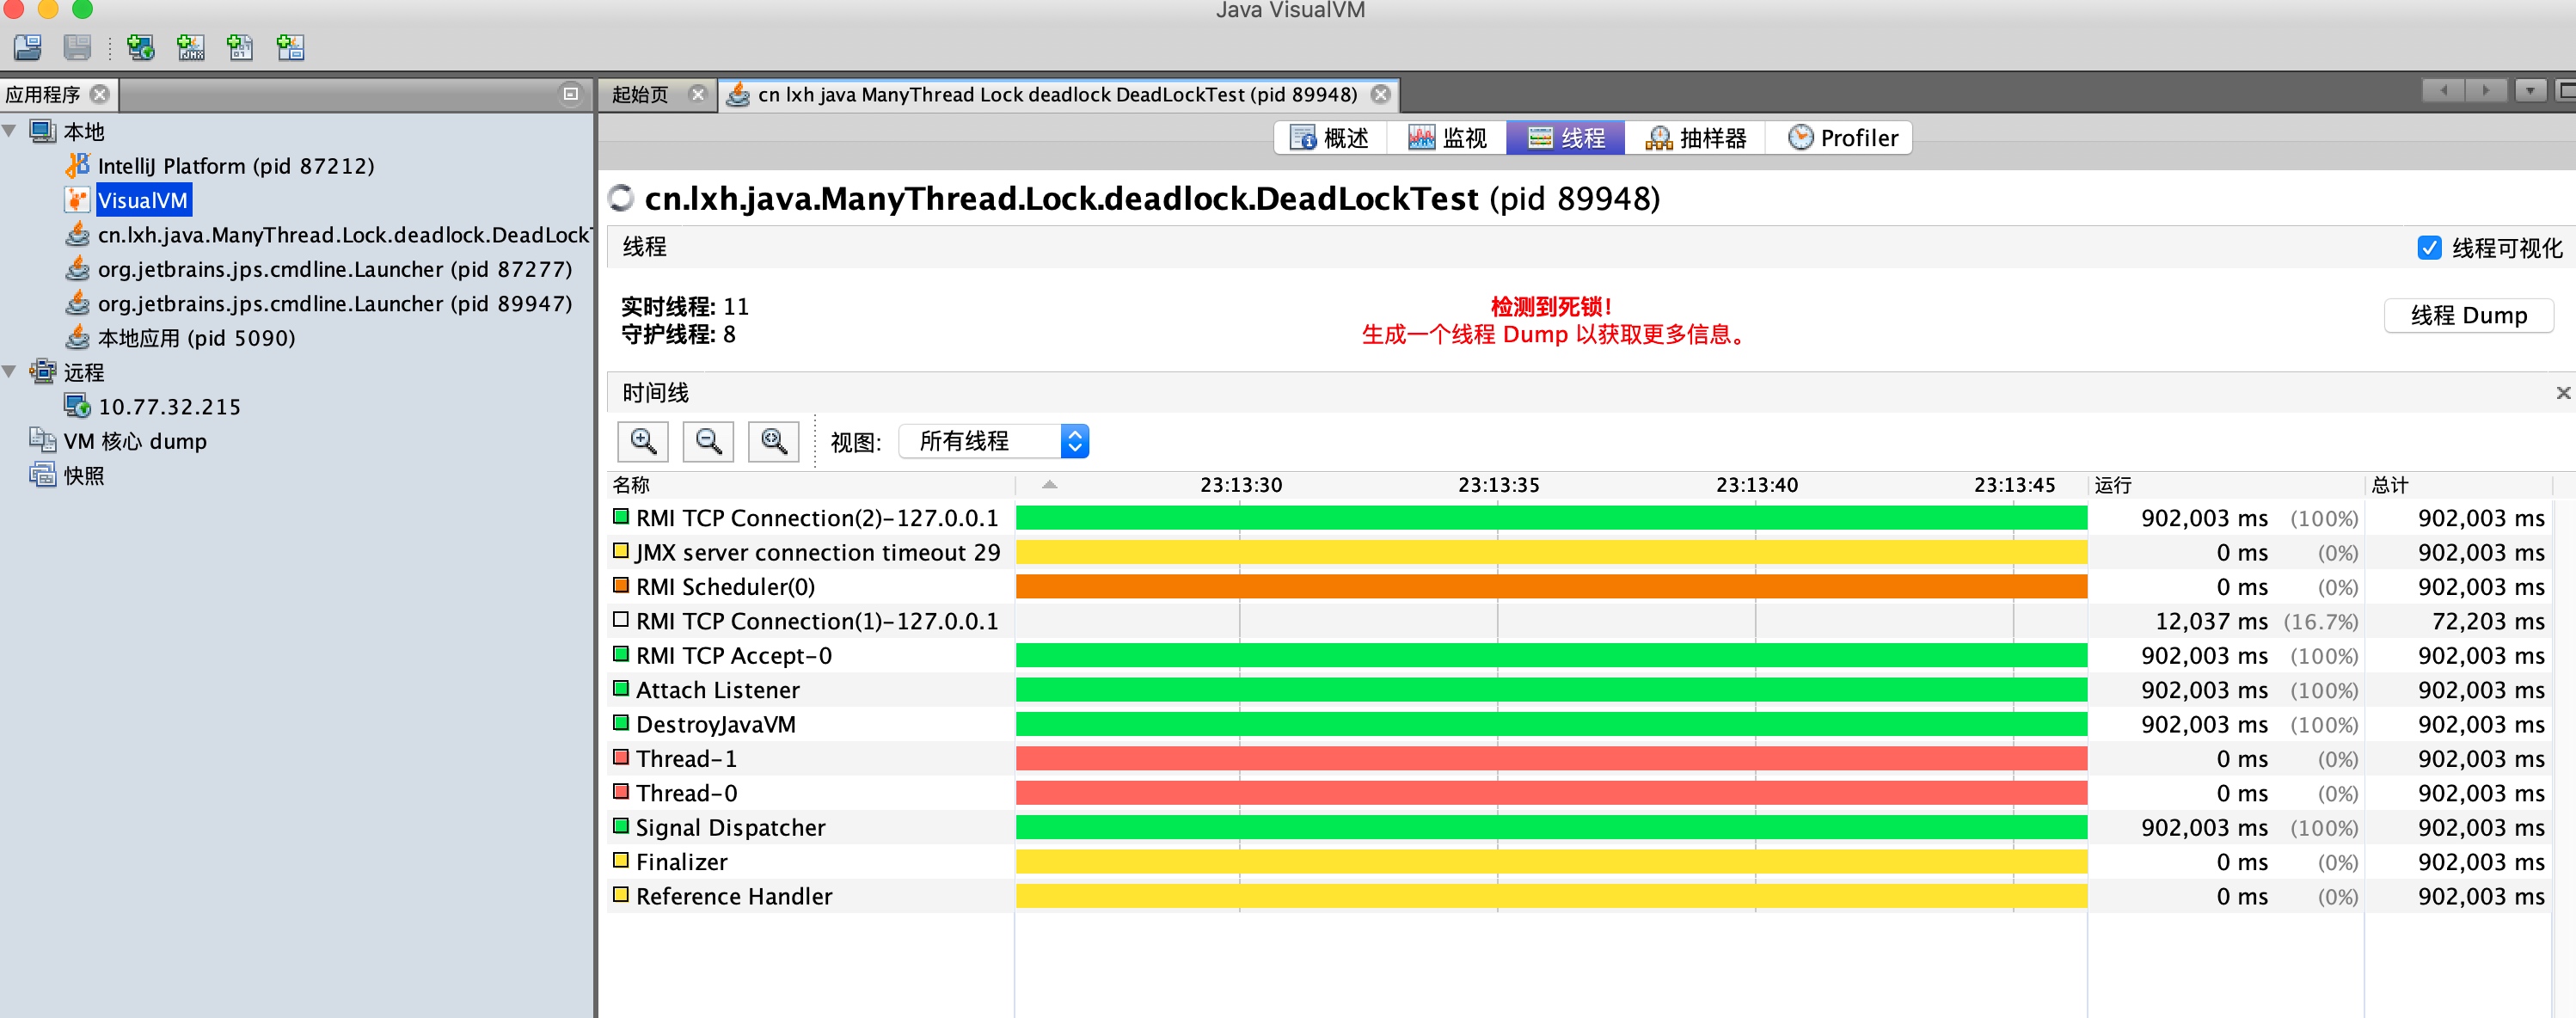Click the Add VM Coredump toolbar icon

240,47
